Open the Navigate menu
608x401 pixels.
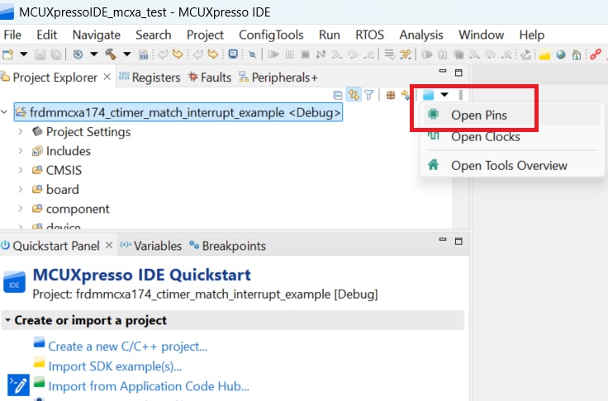point(96,35)
